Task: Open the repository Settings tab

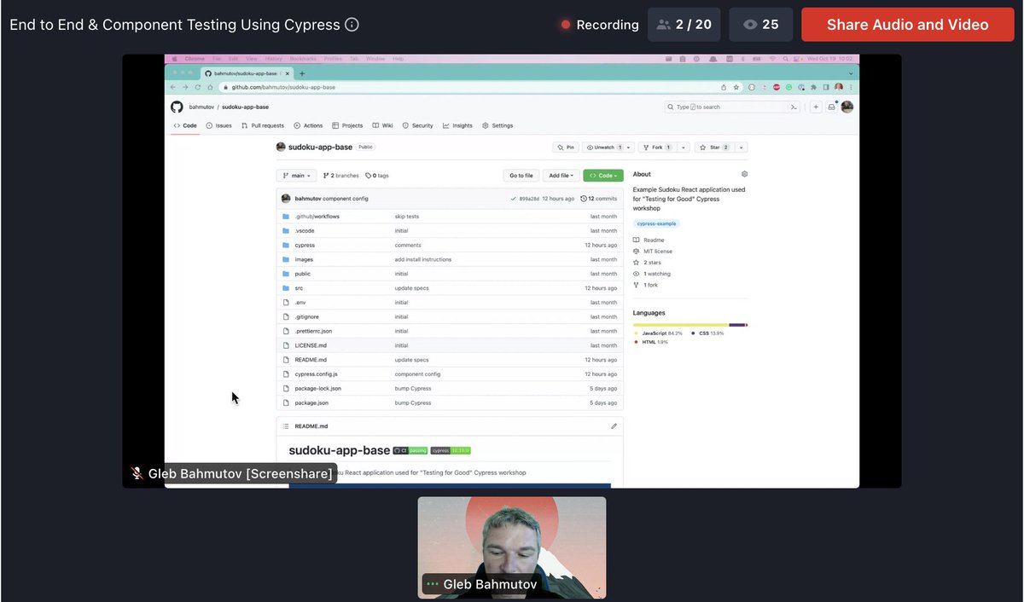Action: 497,125
